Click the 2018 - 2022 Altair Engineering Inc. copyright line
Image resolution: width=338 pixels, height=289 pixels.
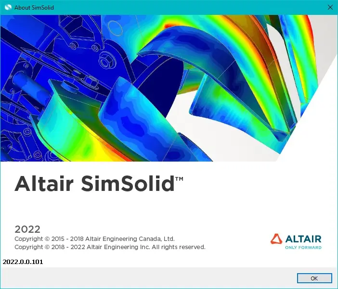[x=110, y=247]
